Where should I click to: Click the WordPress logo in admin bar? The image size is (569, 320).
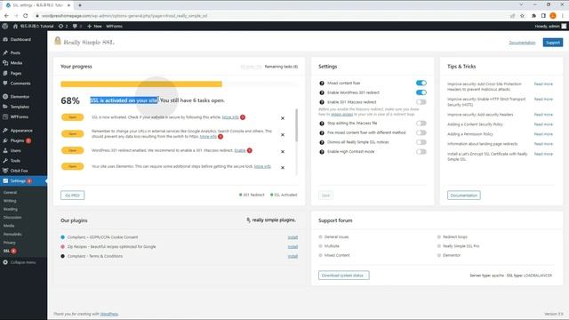(5, 26)
